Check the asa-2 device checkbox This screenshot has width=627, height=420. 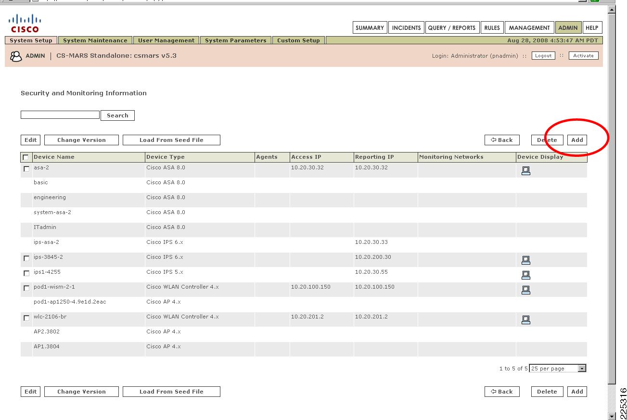[x=26, y=169]
